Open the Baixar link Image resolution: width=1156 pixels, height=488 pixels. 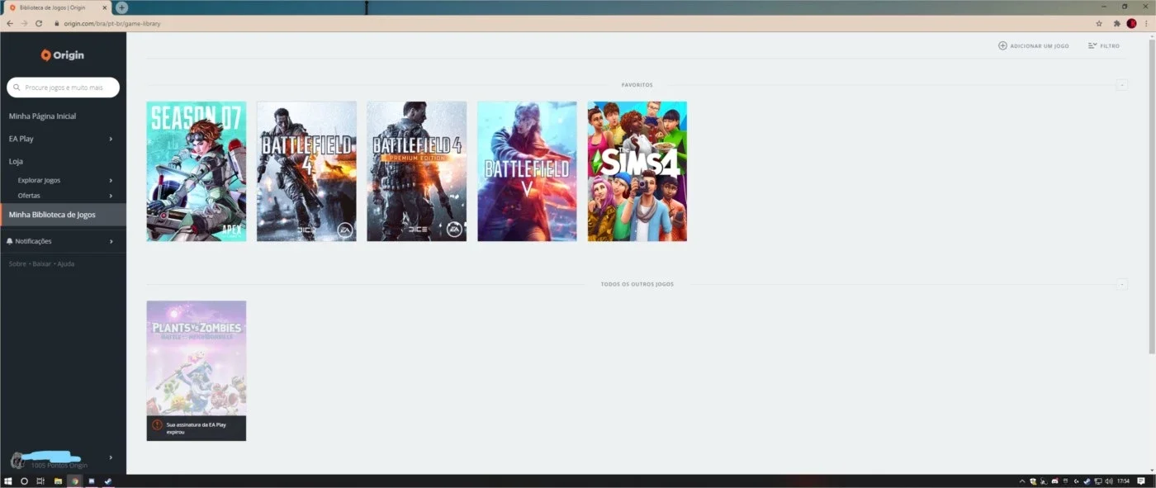(41, 263)
